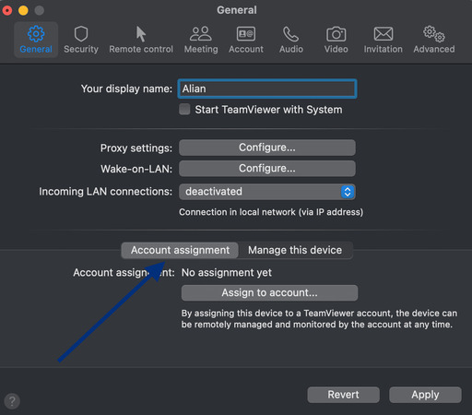
Task: Configure Wake-on-LAN
Action: 267,169
